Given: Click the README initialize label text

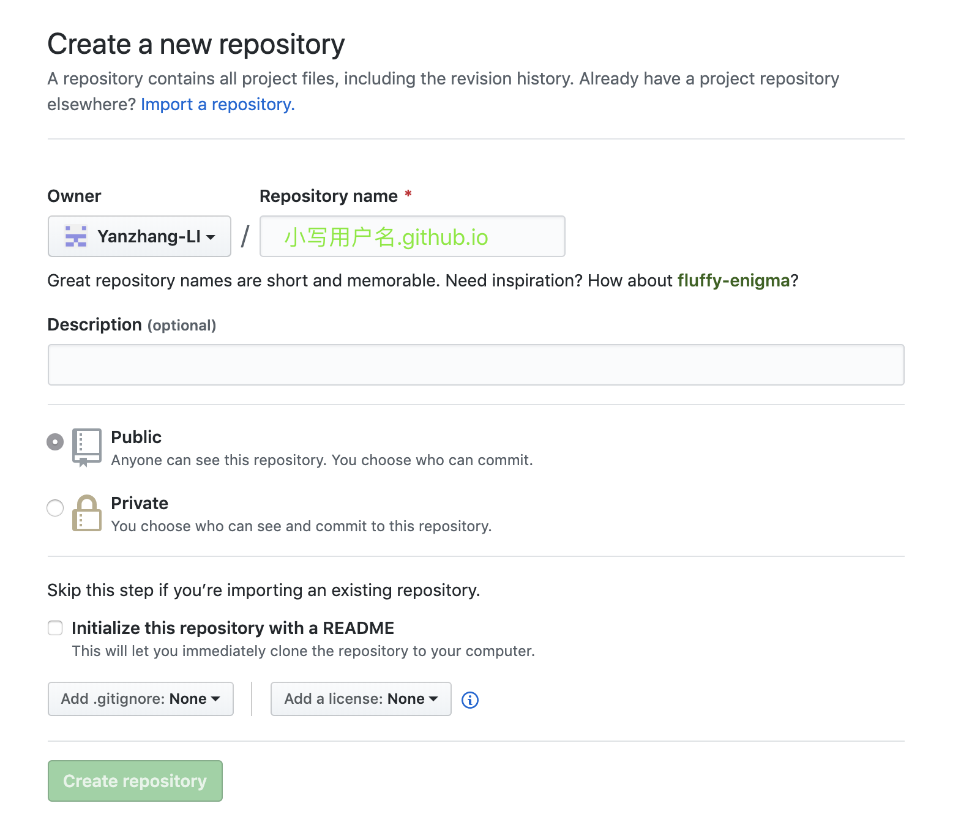Looking at the screenshot, I should 233,628.
